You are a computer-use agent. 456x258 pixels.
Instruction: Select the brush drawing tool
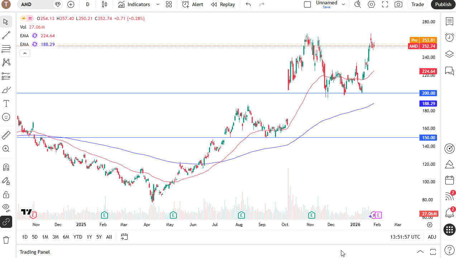[6, 90]
